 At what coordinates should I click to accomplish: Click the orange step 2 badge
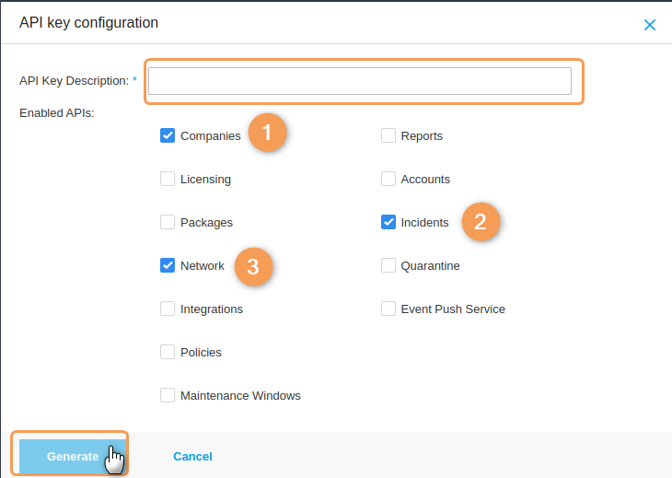pyautogui.click(x=480, y=222)
